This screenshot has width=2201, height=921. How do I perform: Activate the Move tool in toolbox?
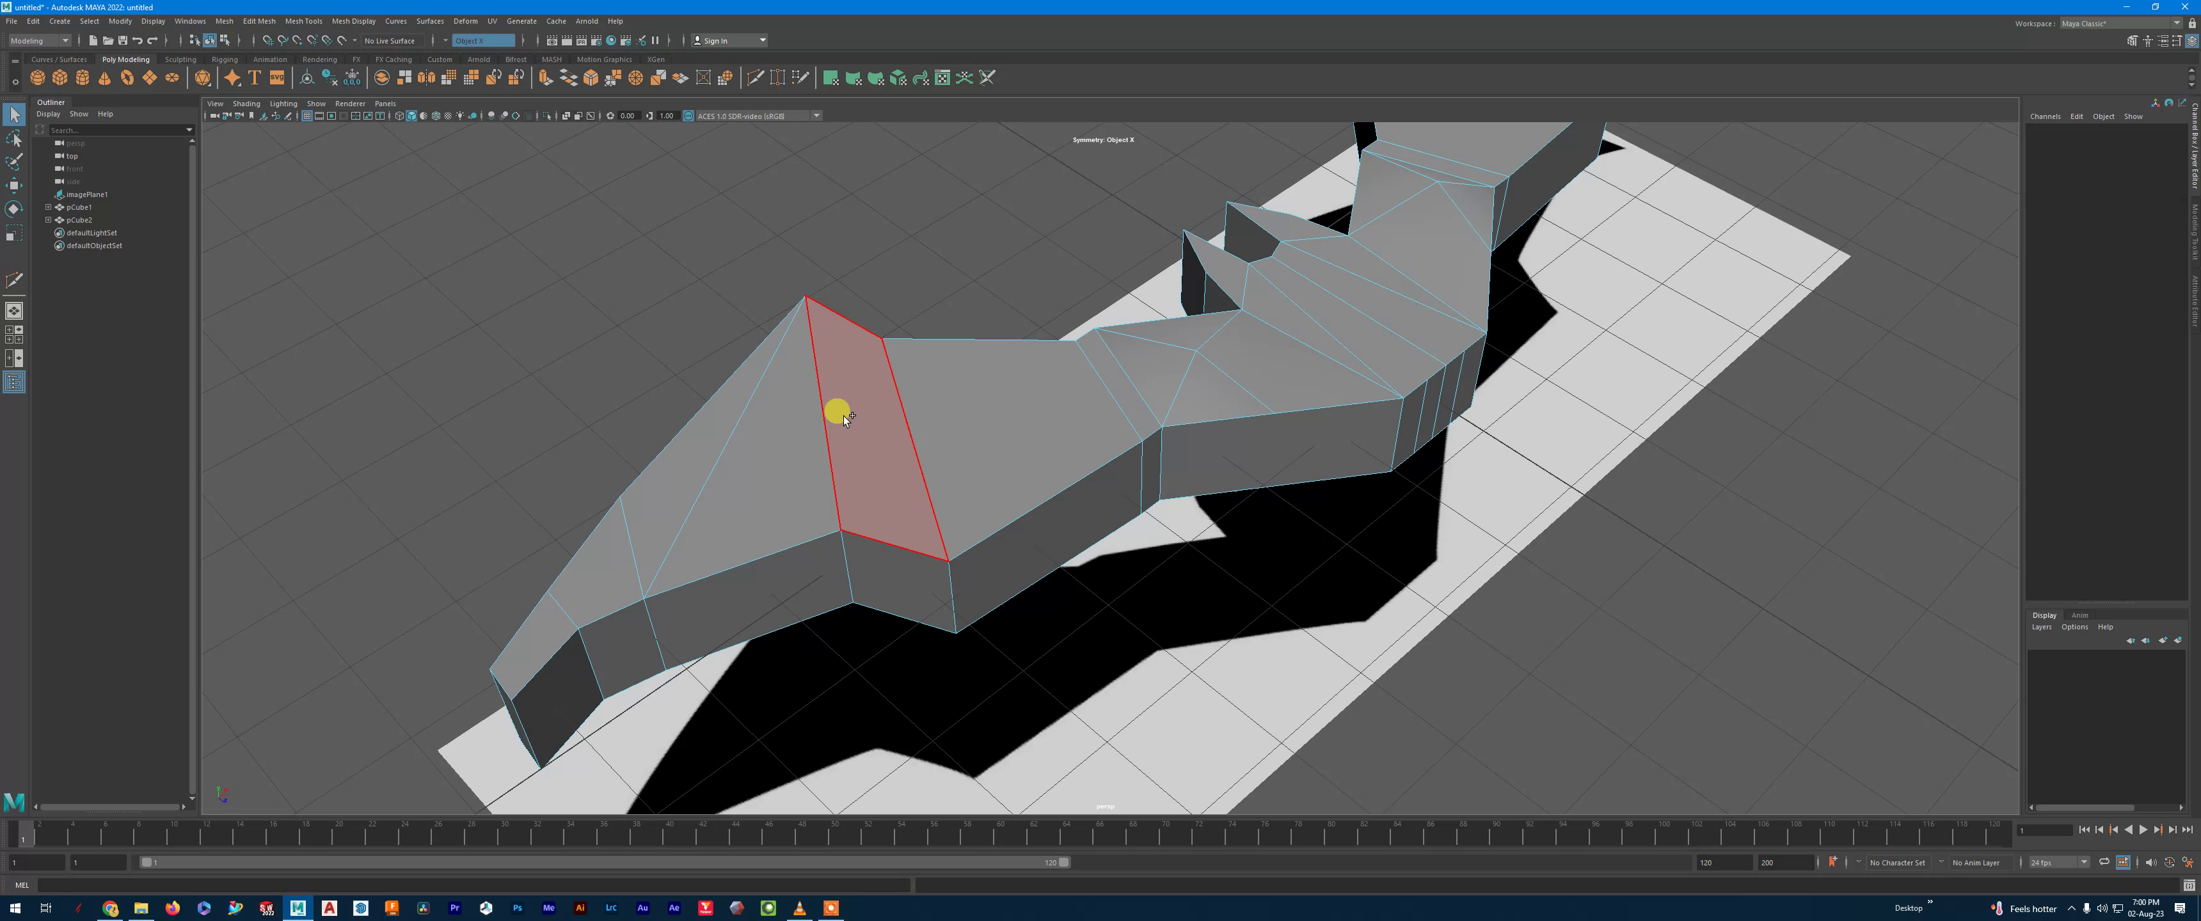[x=13, y=185]
